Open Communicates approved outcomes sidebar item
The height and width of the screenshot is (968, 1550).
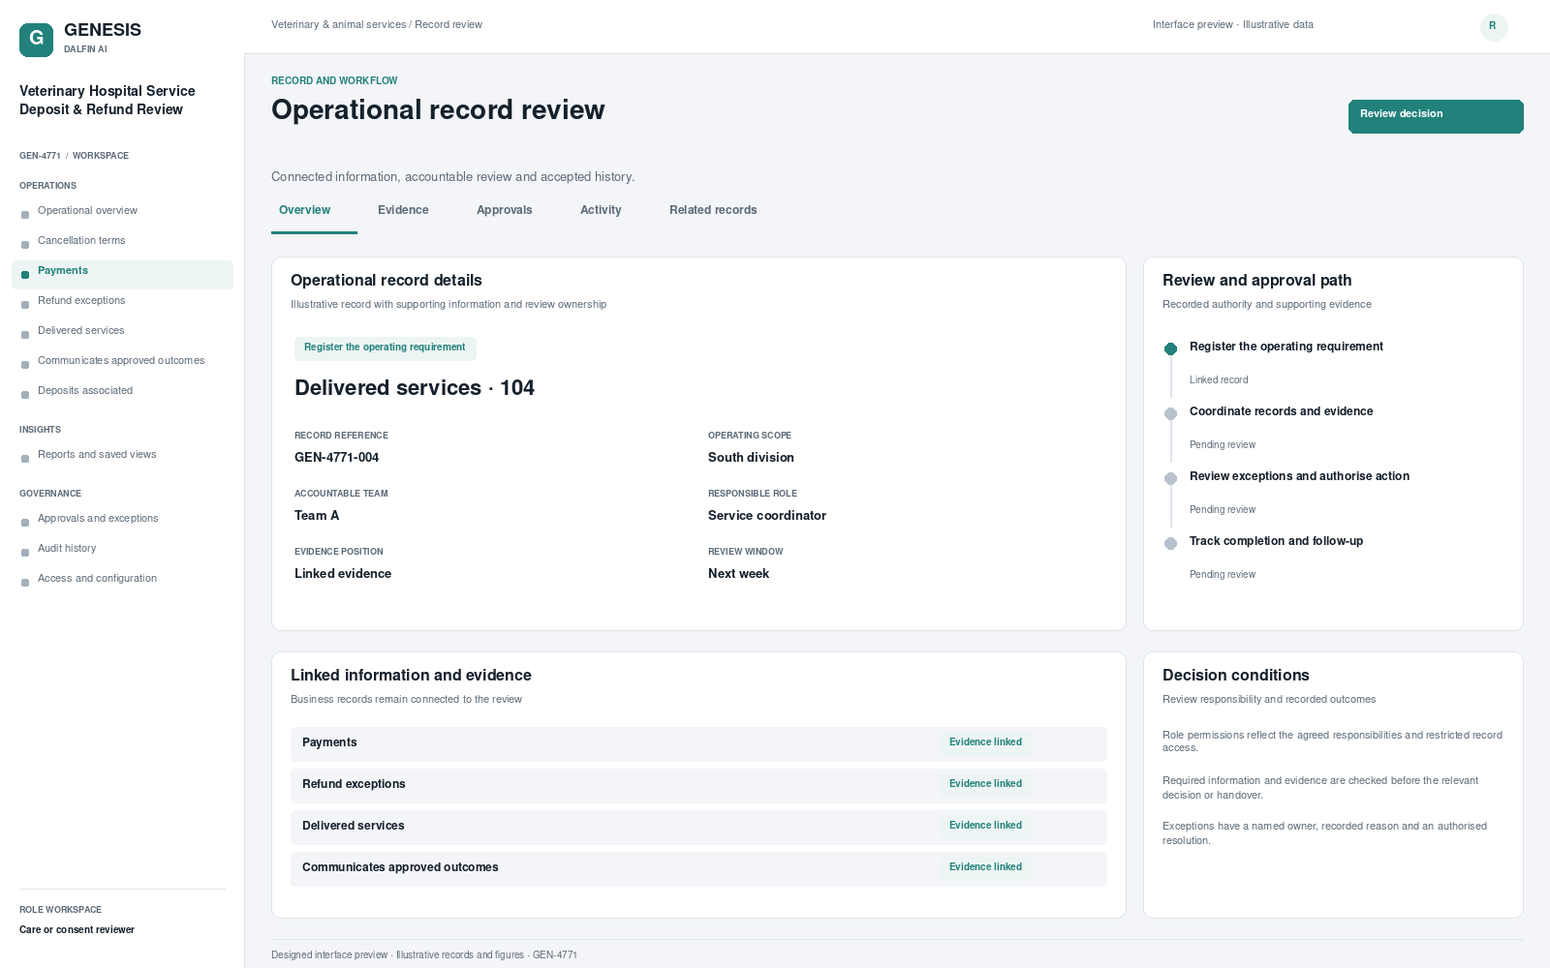coord(122,361)
